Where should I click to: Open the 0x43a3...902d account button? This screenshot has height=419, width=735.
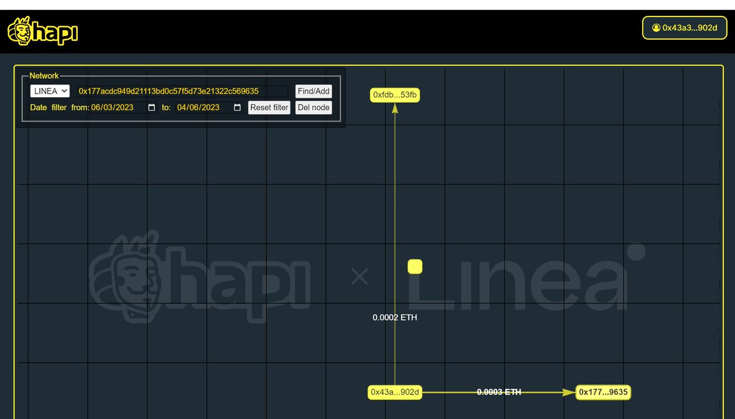click(x=684, y=28)
